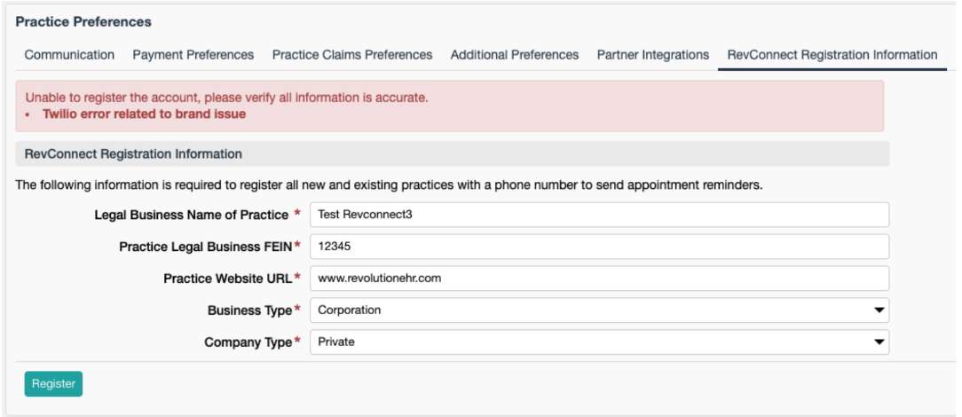This screenshot has width=962, height=417.
Task: Click the Register button
Action: (53, 384)
